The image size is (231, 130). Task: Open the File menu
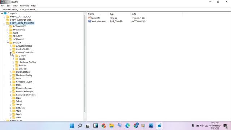click(3, 6)
